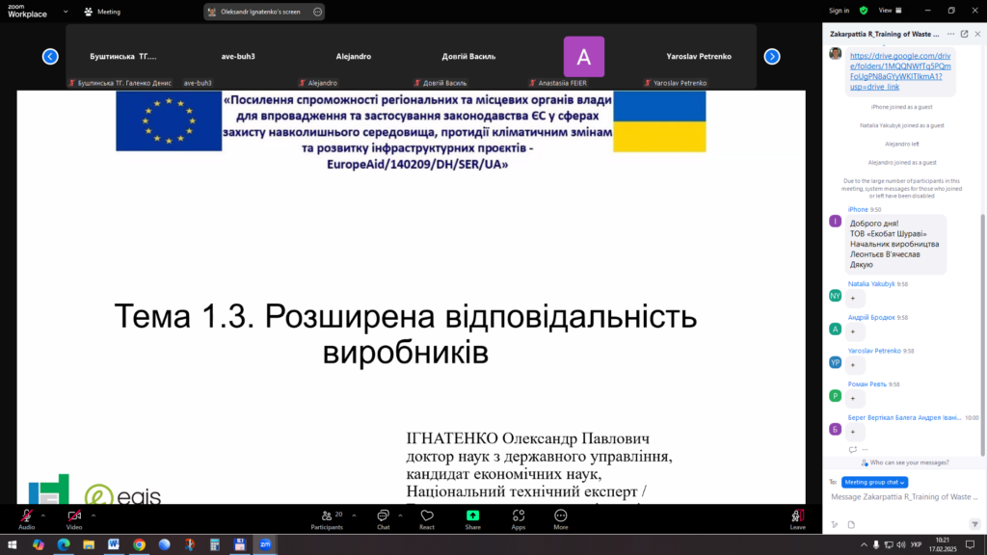This screenshot has width=987, height=555.
Task: Click the YP avatar in chat
Action: click(x=836, y=362)
